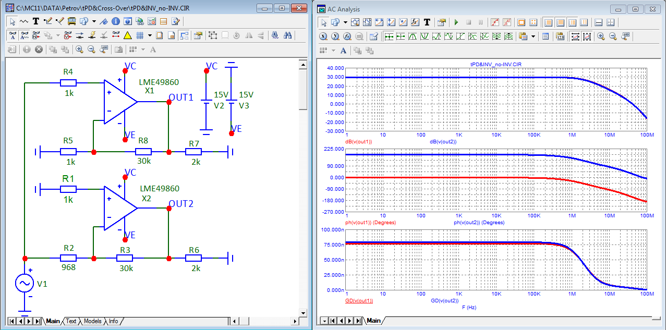The height and width of the screenshot is (330, 666).
Task: Switch to the Text tab in schematic
Action: tap(71, 321)
